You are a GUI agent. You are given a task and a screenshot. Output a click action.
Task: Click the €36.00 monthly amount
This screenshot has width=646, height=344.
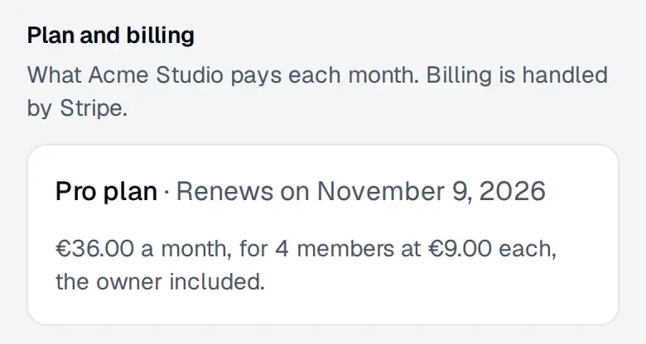click(x=94, y=249)
